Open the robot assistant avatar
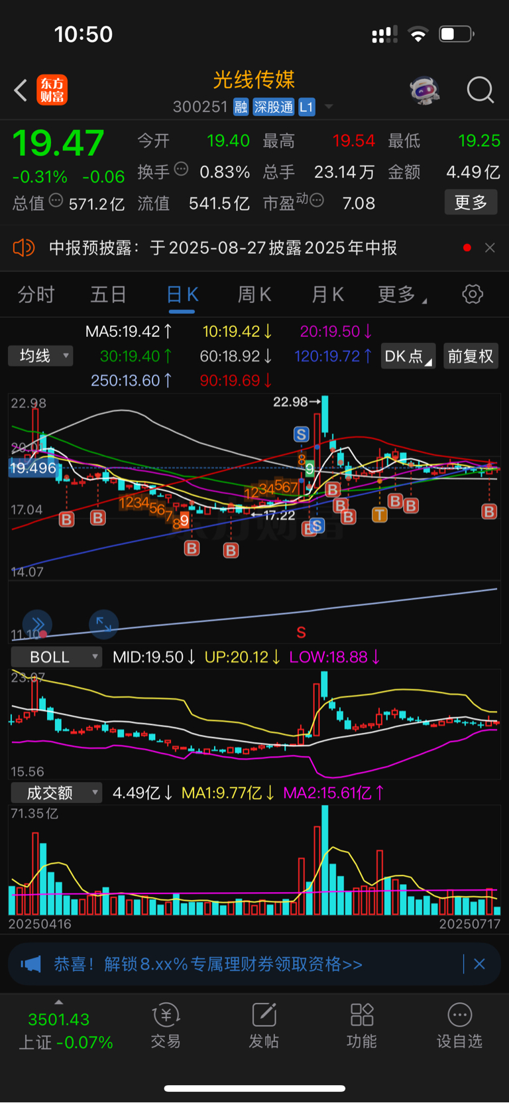This screenshot has width=509, height=1103. 425,90
